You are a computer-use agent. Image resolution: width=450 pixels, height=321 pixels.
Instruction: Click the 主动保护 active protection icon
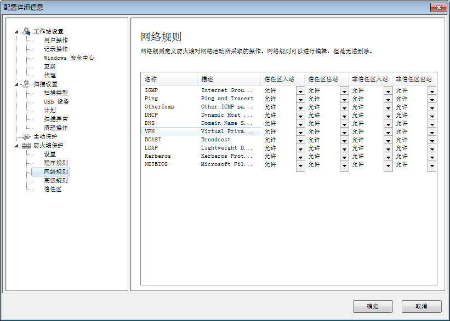[26, 136]
